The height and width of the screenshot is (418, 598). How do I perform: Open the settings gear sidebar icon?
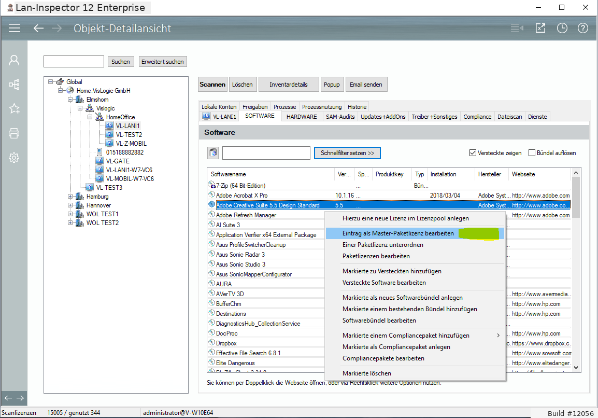coord(14,158)
